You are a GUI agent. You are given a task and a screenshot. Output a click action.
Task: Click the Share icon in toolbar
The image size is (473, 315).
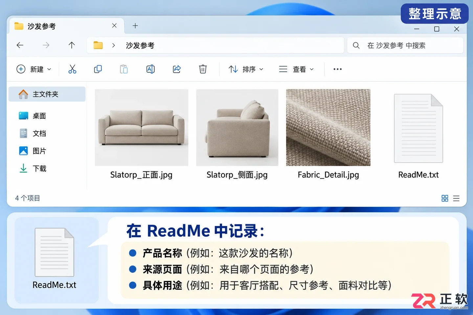pos(177,69)
